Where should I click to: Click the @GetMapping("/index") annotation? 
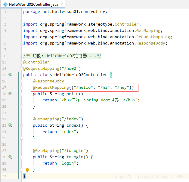tap(58, 119)
